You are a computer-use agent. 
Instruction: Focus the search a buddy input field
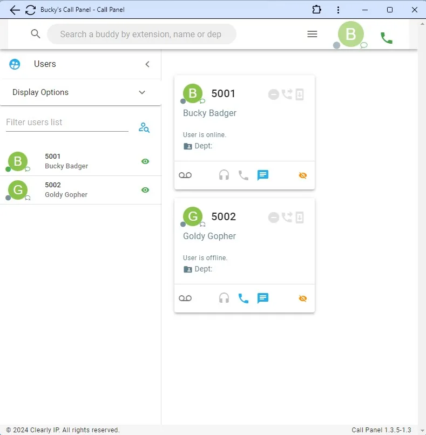click(142, 34)
